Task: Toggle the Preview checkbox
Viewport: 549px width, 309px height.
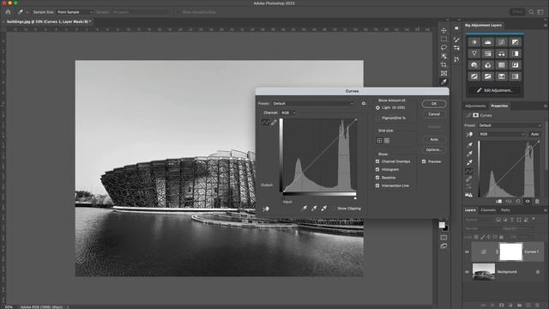Action: (x=424, y=161)
